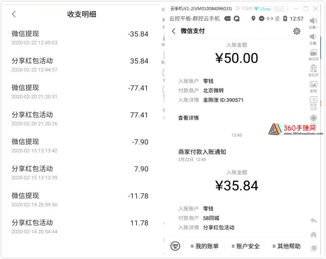The image size is (326, 259).
Task: Open the 微信提现 -7.90 record
Action: (x=80, y=146)
